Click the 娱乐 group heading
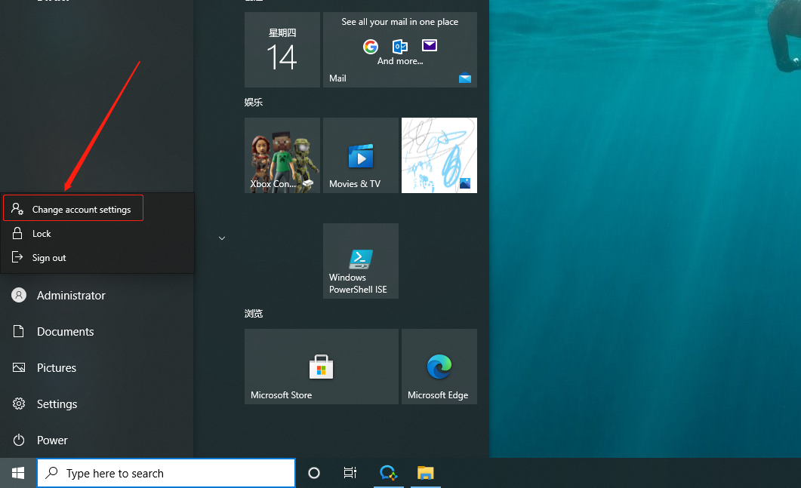The height and width of the screenshot is (488, 801). 254,102
